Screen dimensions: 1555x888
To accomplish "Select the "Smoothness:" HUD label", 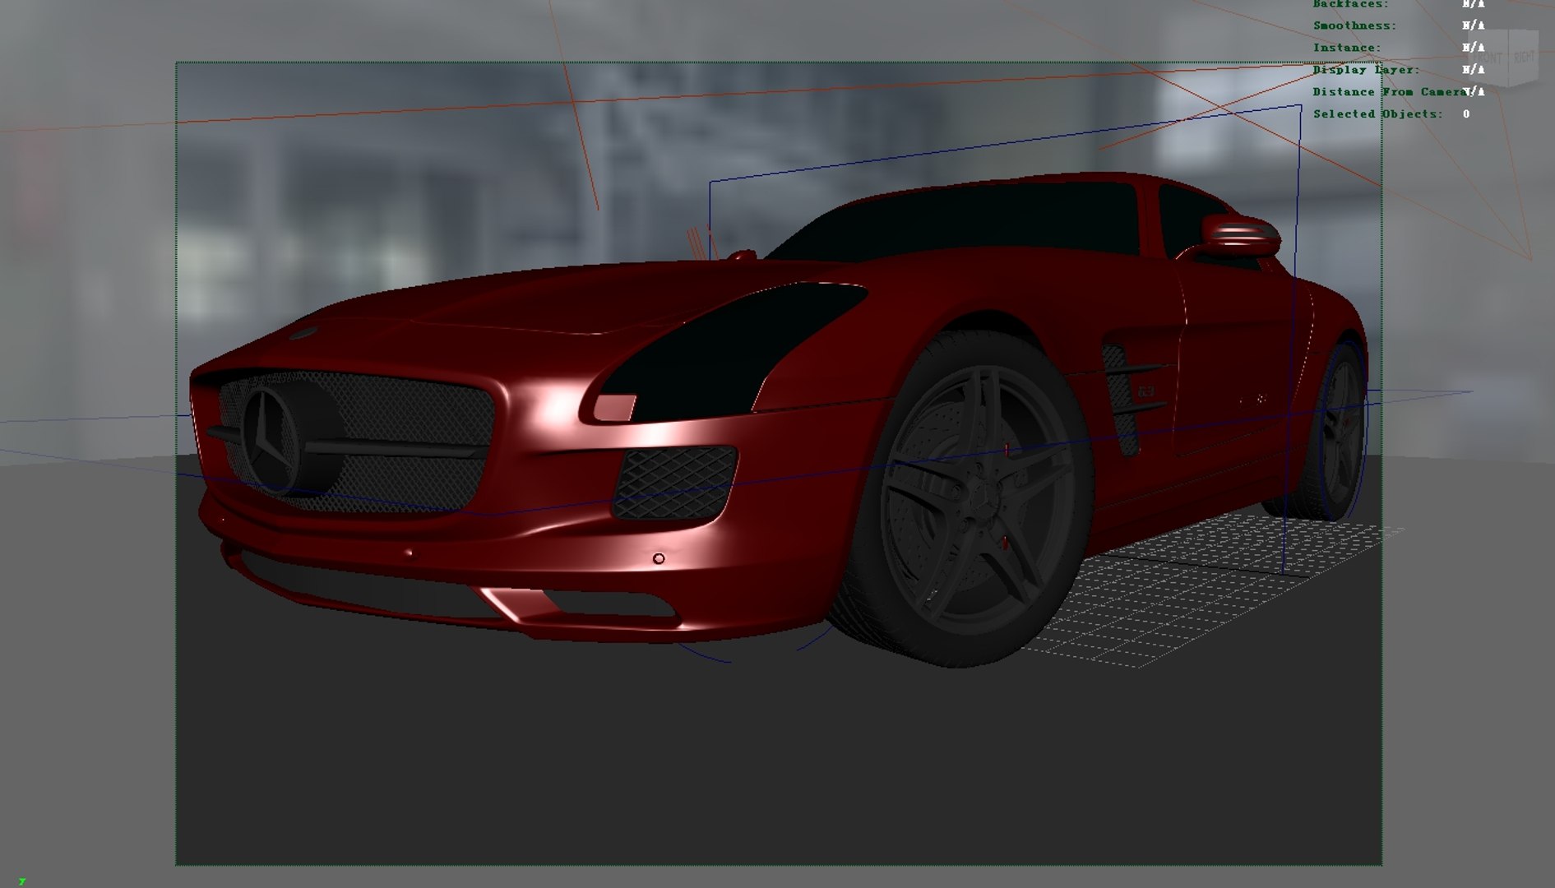I will [1354, 25].
